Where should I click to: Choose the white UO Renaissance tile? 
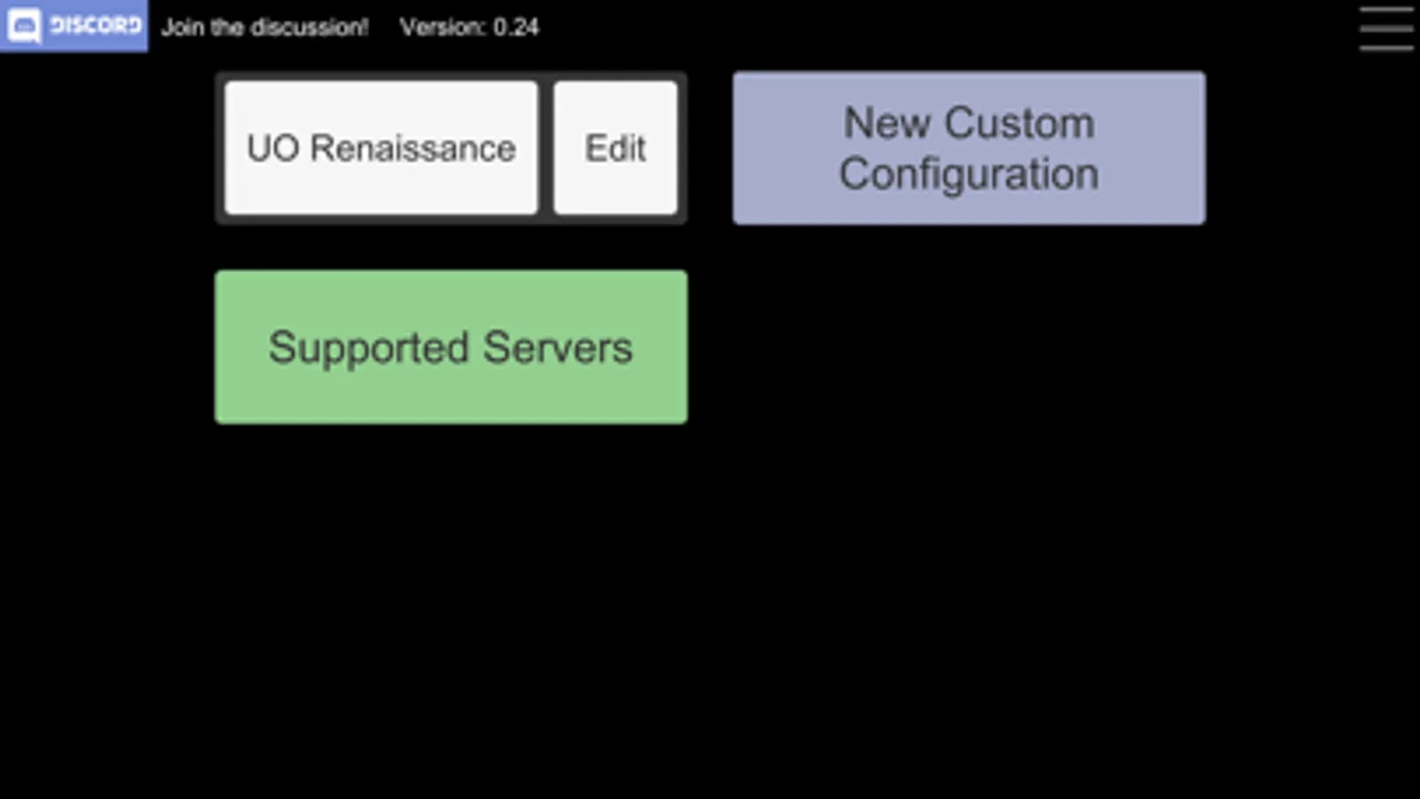(x=381, y=147)
